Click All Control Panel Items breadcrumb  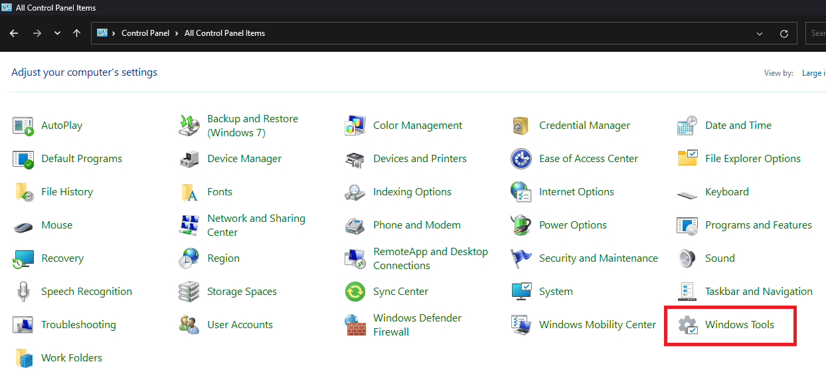coord(224,33)
